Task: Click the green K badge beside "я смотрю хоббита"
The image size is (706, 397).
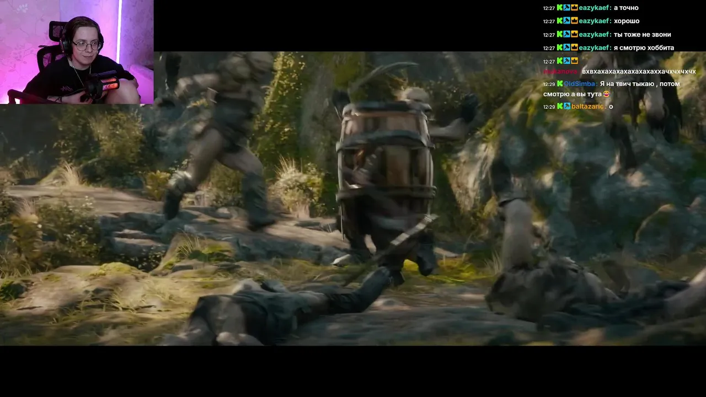Action: point(560,47)
